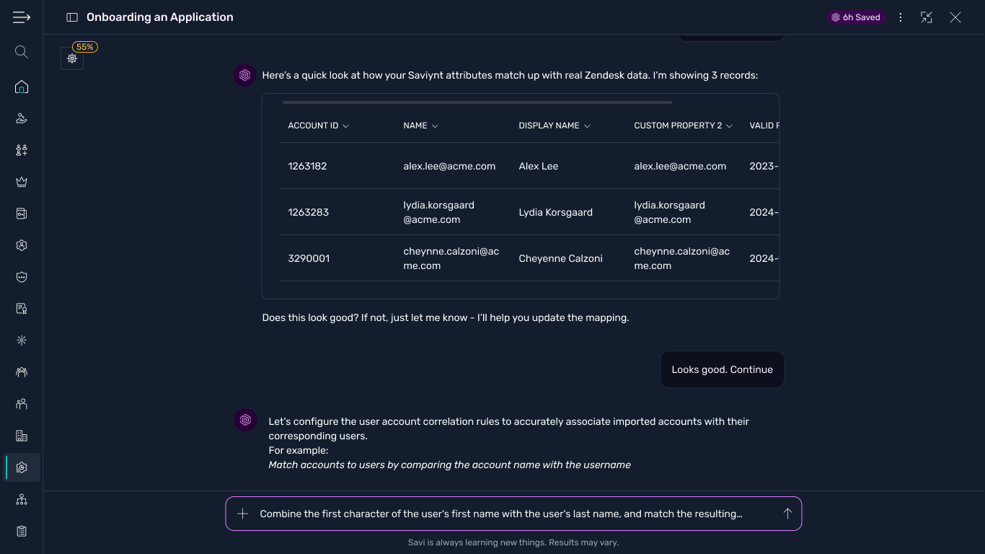Open the ACCOUNT ID column dropdown
Screen dimensions: 985x554
point(345,126)
